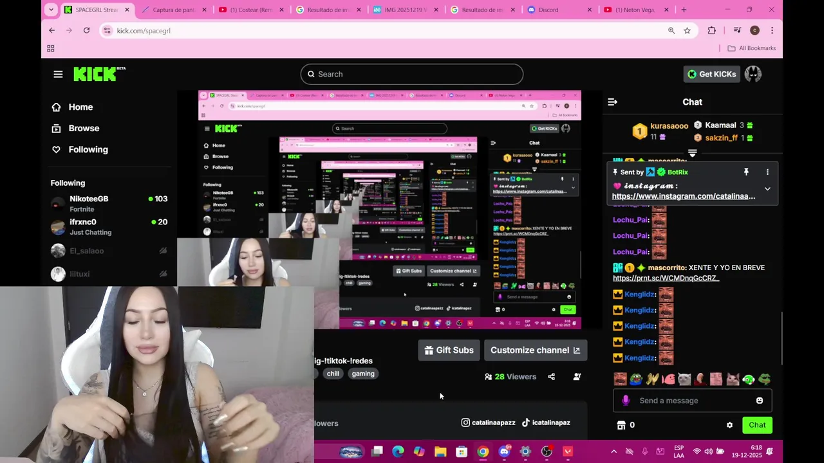Open browser apps grid icon
Image resolution: width=824 pixels, height=463 pixels.
click(x=51, y=48)
